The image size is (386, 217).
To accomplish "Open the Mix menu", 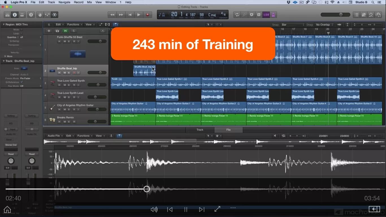I will (89, 2).
